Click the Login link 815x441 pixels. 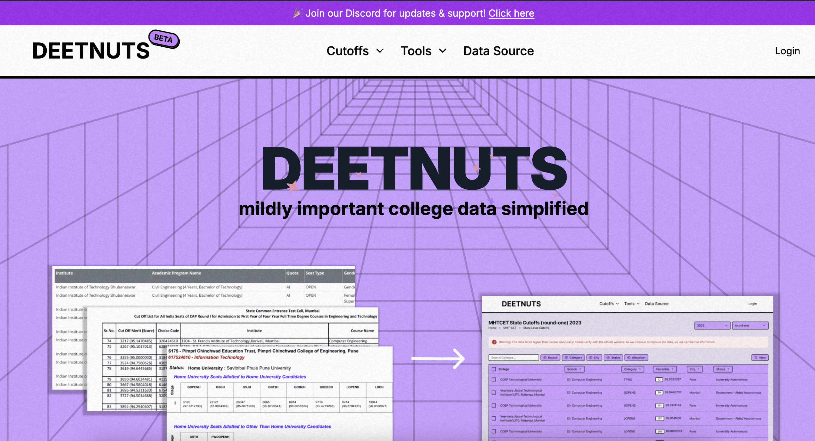point(787,51)
